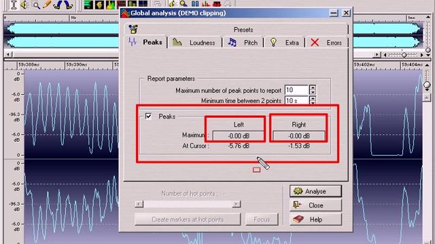The height and width of the screenshot is (244, 435).
Task: Decrease maximum number of peak points
Action: point(313,92)
